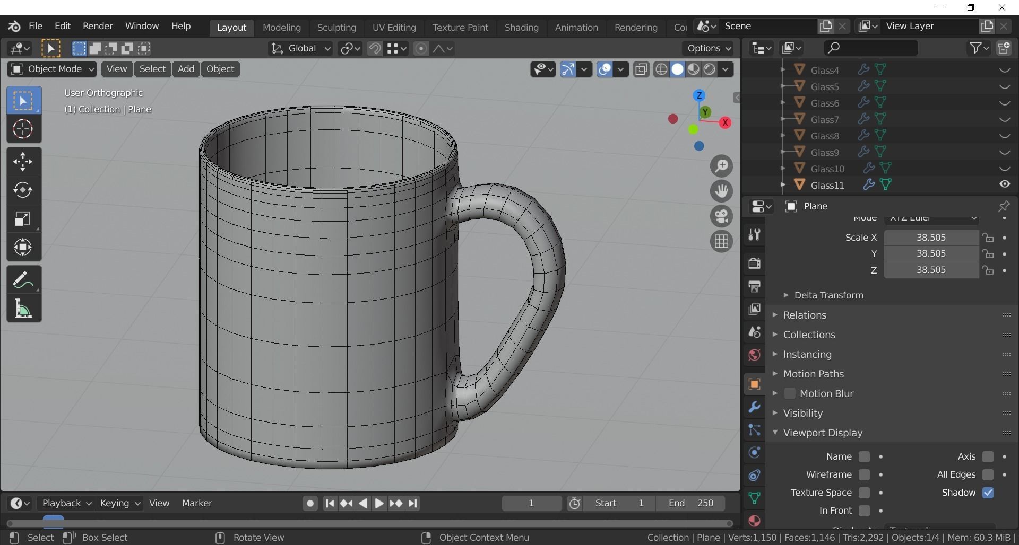Click the Blender logo menu icon

tap(14, 26)
